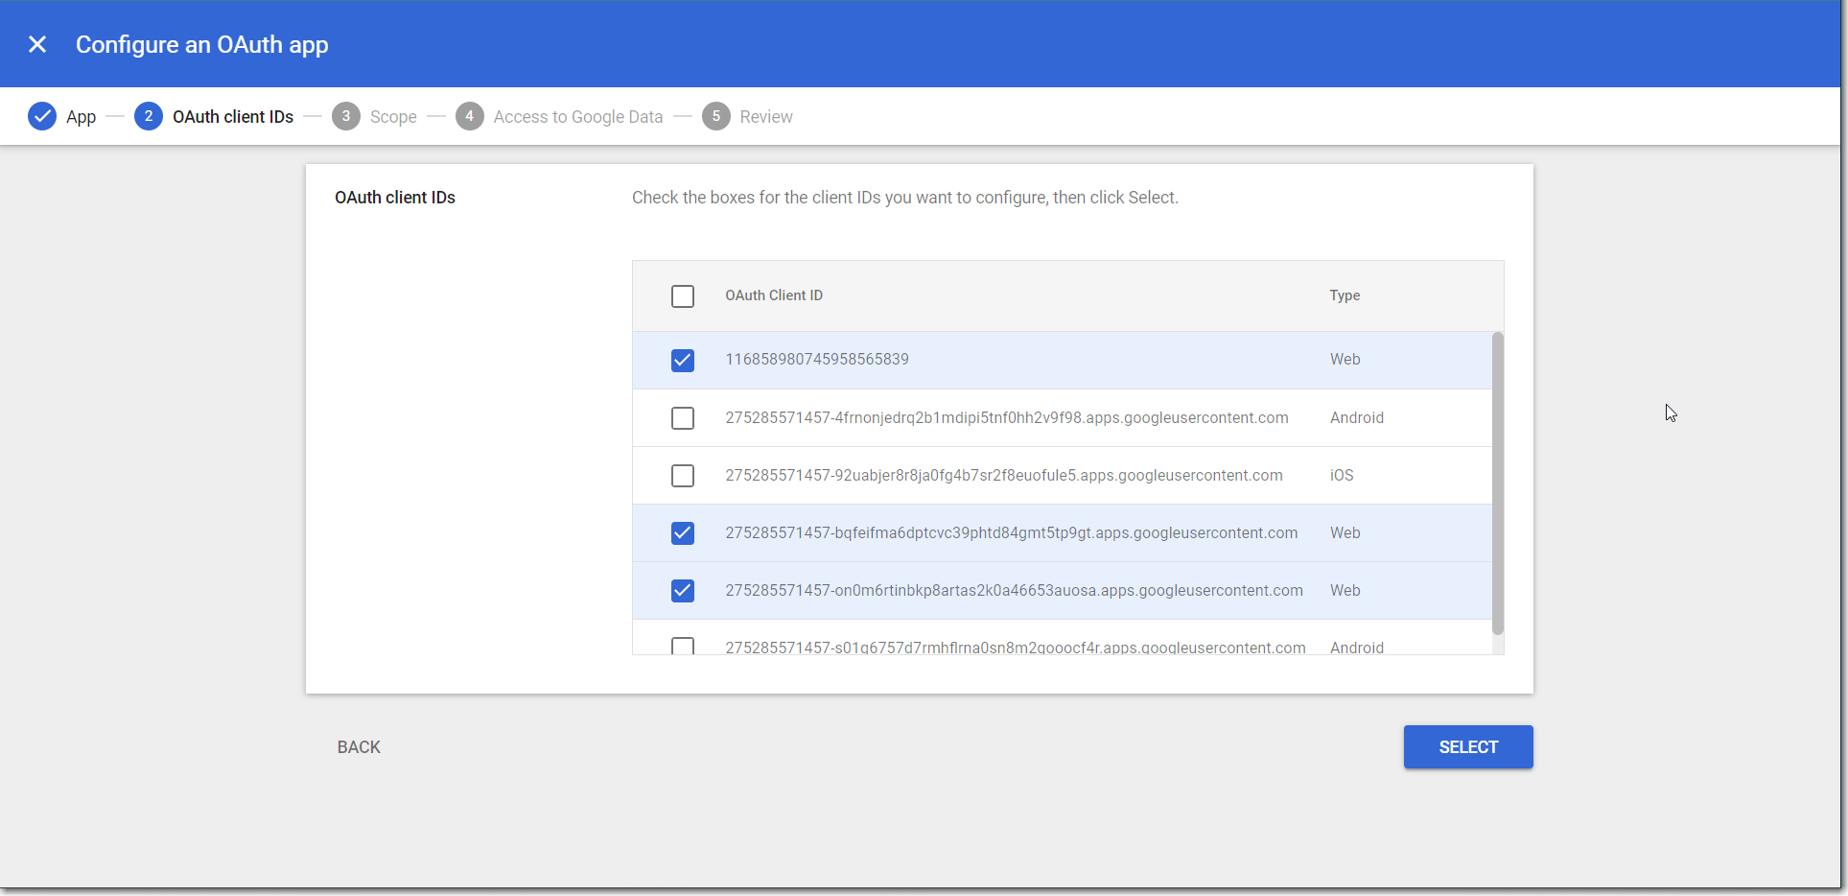Viewport: 1848px width, 896px height.
Task: Deselect the Web client ID starting on0m6rtinbkp
Action: pos(683,591)
